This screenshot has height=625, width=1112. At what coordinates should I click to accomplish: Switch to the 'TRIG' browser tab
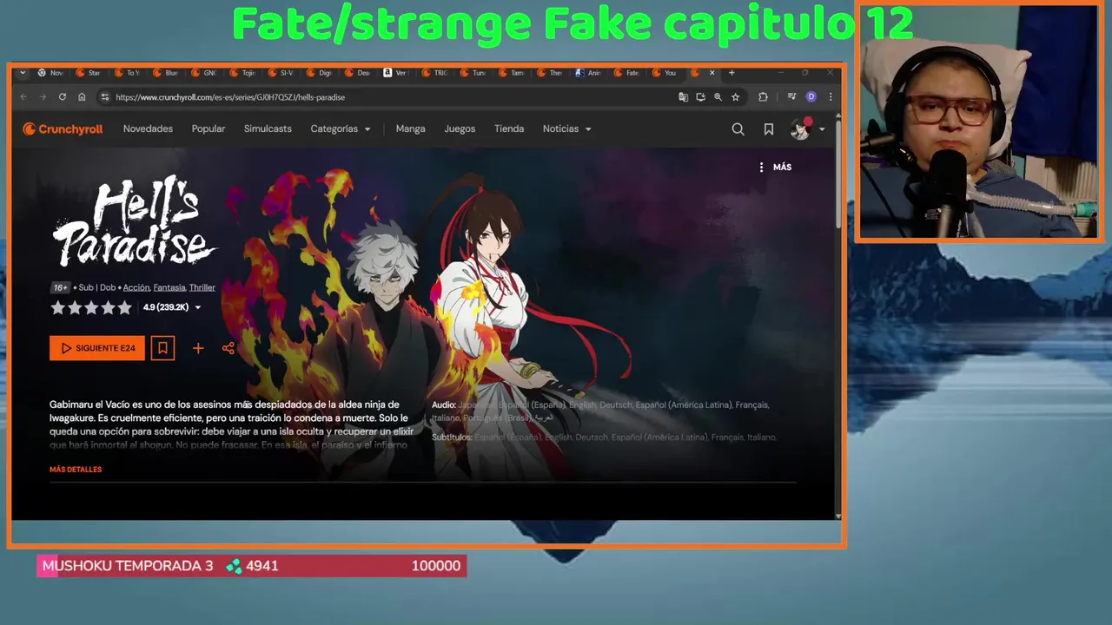coord(434,73)
